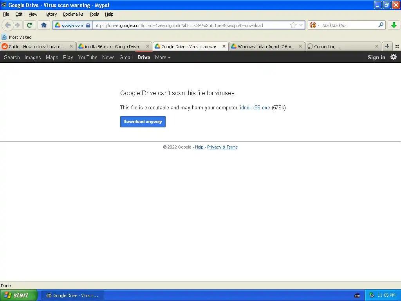401x301 pixels.
Task: Open the Help footer link
Action: 199,147
